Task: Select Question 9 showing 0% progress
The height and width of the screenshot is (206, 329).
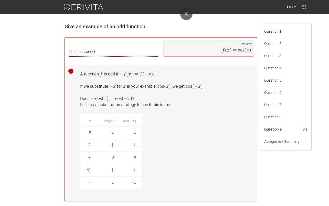Action: coord(272,129)
